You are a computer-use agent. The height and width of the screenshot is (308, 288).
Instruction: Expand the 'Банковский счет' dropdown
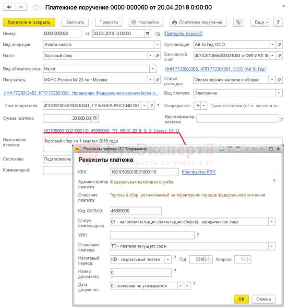(x=272, y=56)
